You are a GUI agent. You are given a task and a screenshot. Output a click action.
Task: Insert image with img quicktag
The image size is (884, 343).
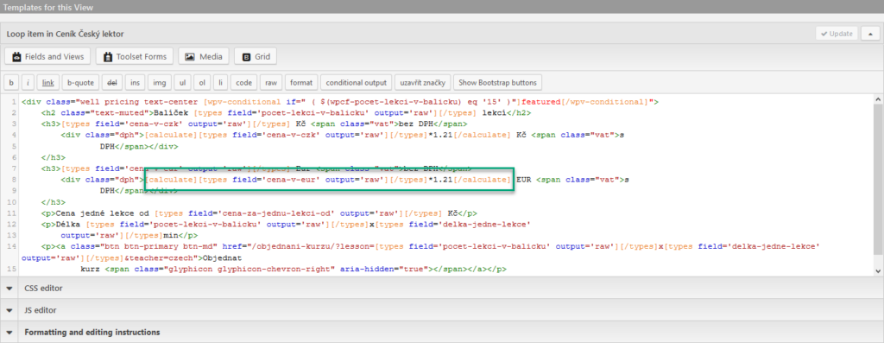160,82
